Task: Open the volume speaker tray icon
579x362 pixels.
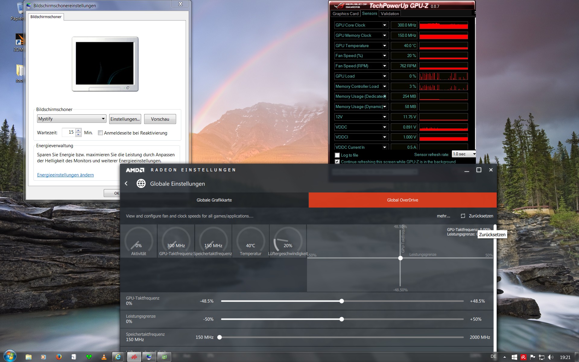Action: click(550, 357)
